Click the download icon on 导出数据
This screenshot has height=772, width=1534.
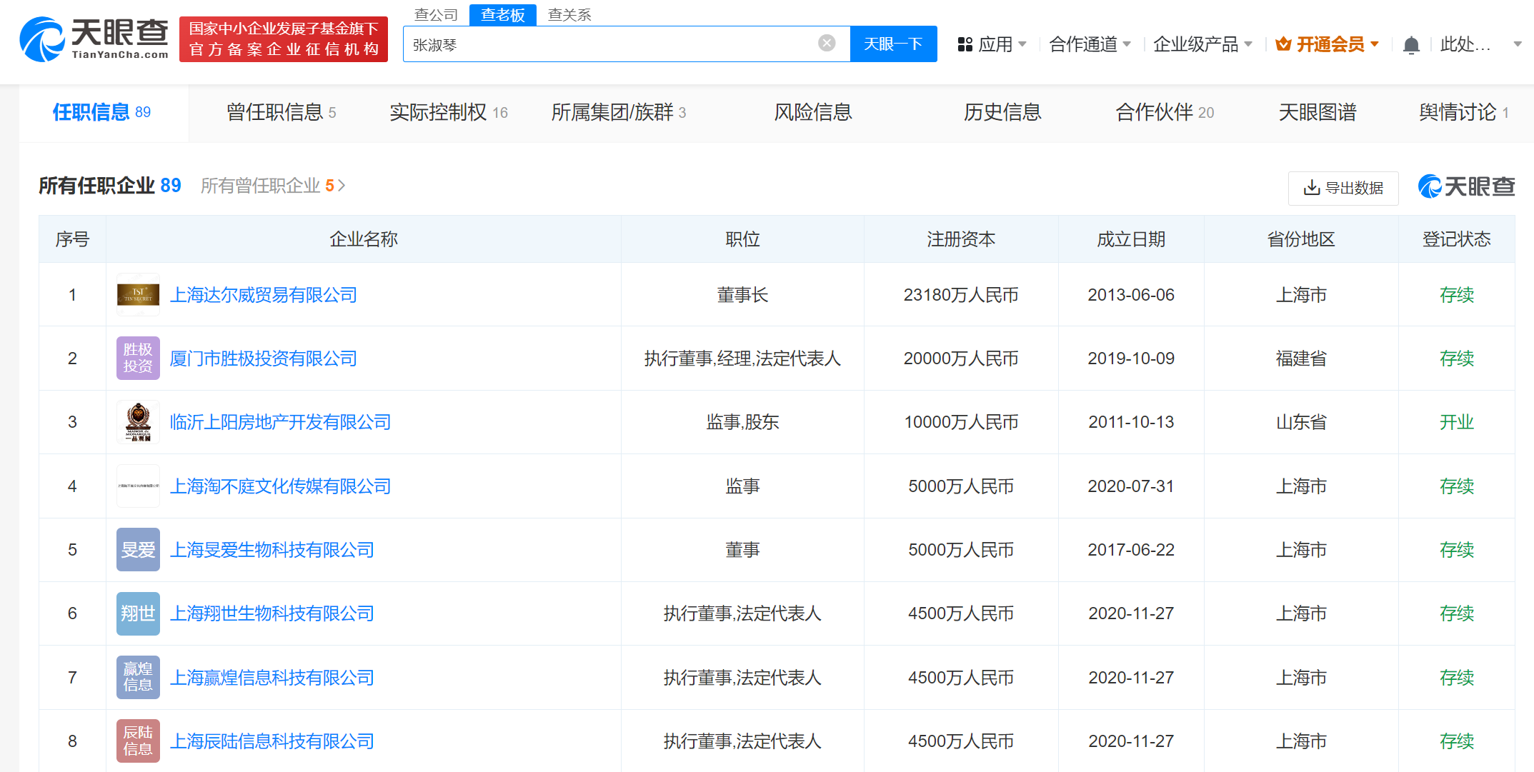[x=1312, y=188]
